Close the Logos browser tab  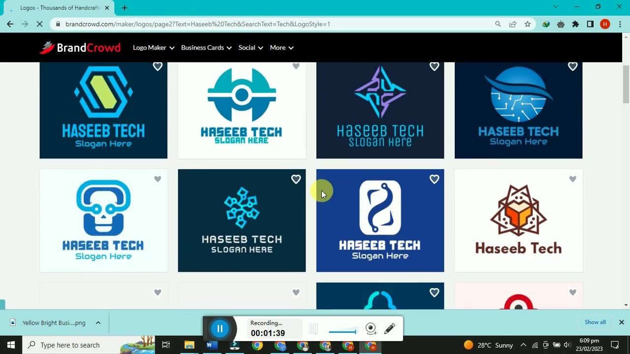(107, 8)
